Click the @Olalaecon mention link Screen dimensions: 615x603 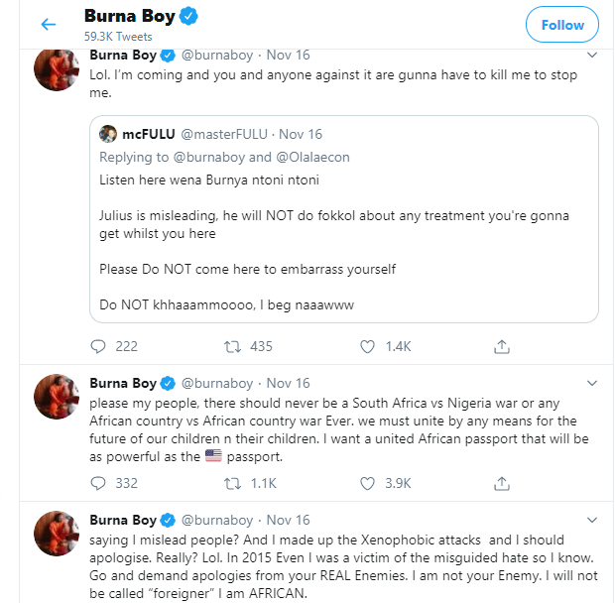coord(313,157)
